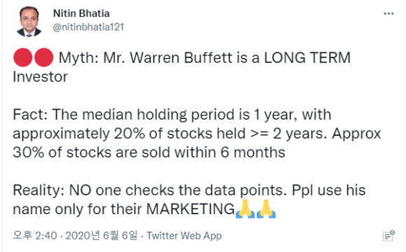Click the 30% of stocks sold line

coord(149,153)
